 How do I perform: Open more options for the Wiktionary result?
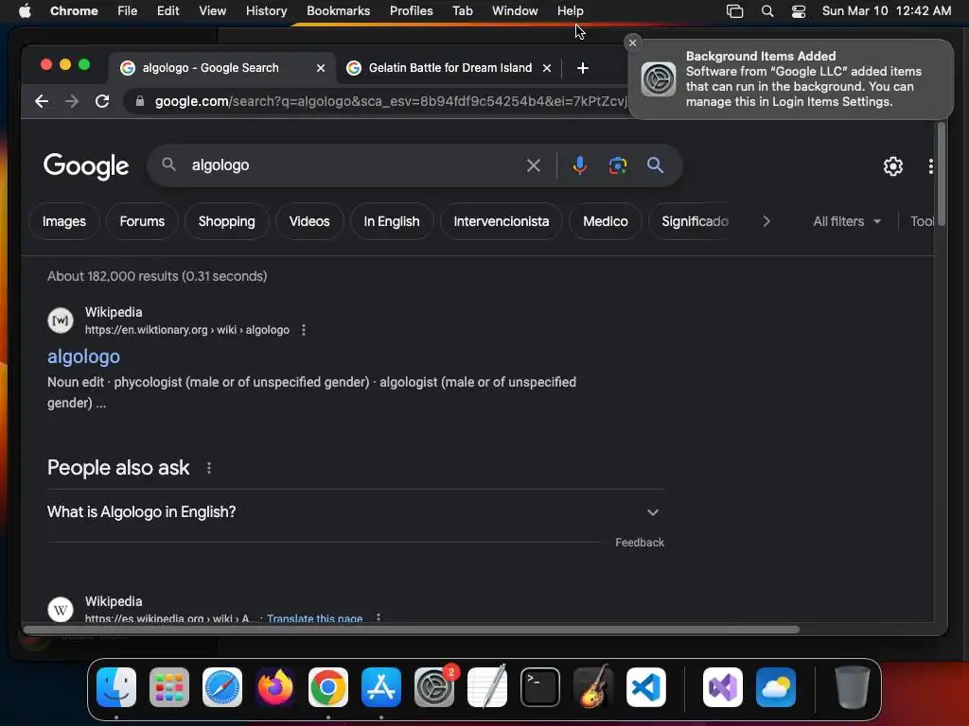[x=304, y=330]
